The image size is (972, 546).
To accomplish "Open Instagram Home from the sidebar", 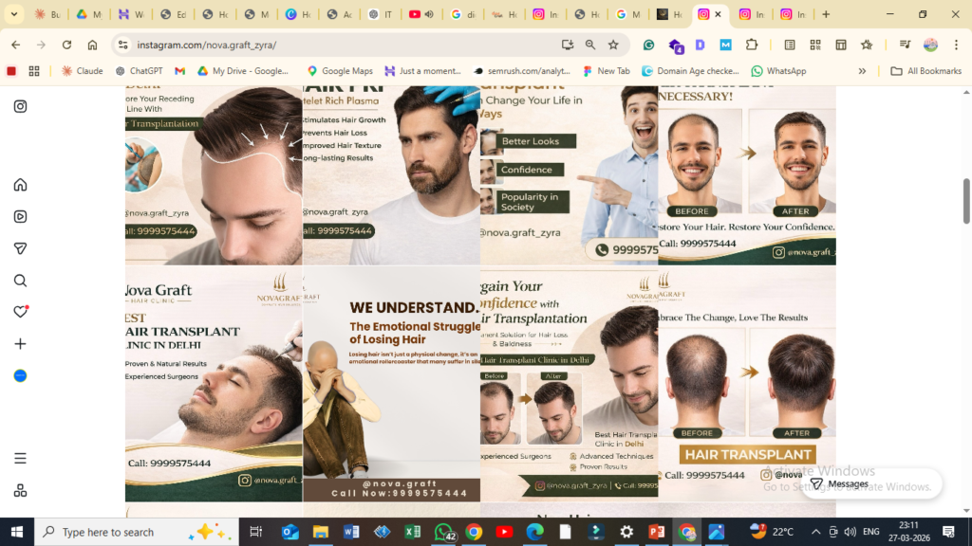I will (x=20, y=185).
